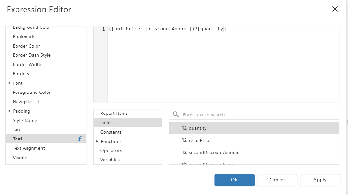Screen dimensions: 348x196
Task: Expand the Functions category
Action: (97, 141)
